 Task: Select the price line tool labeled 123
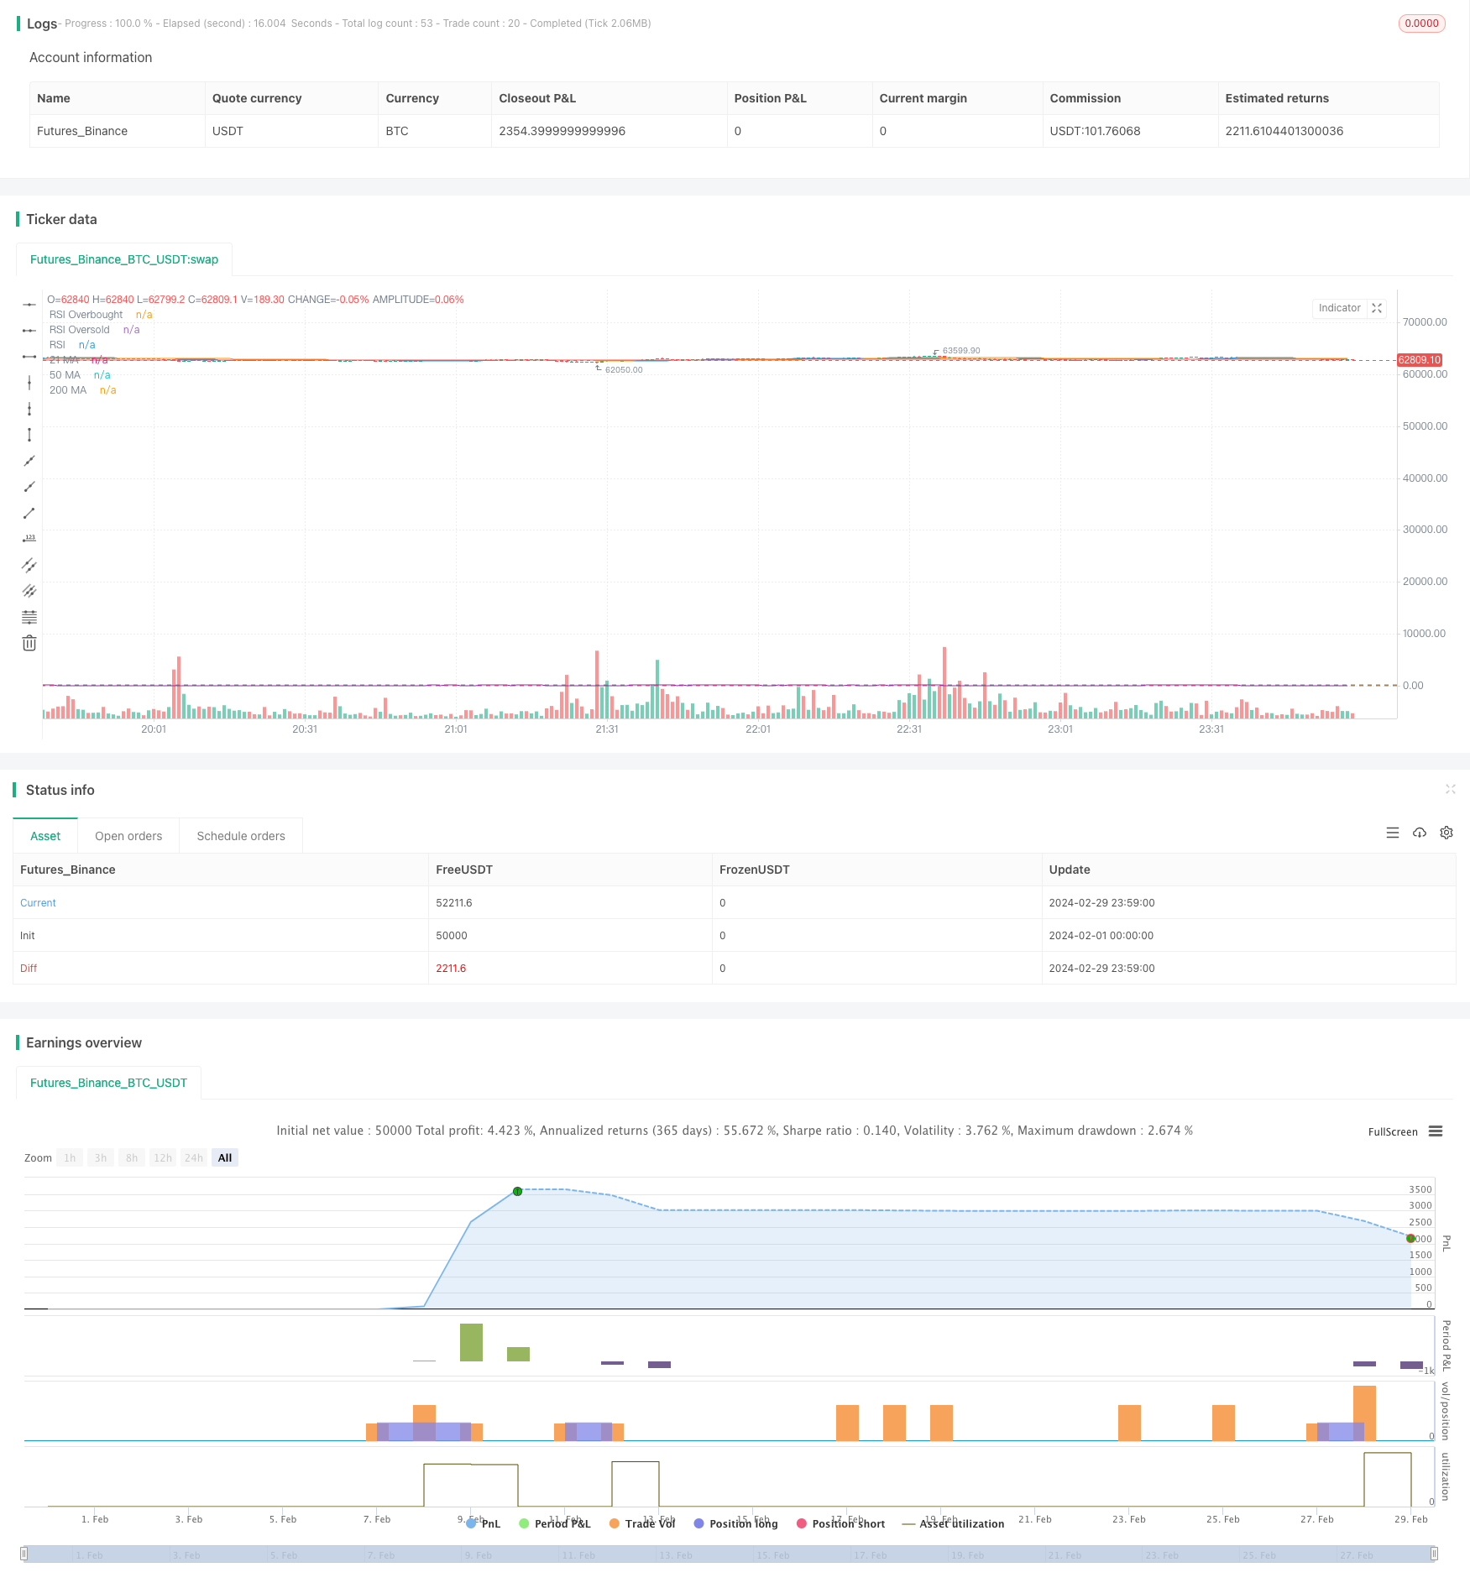click(x=29, y=539)
